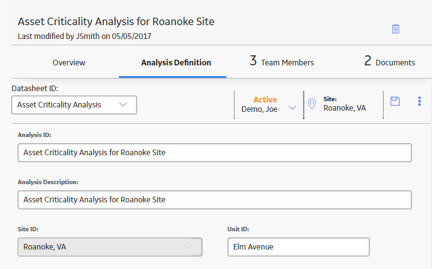
Task: Open the Site ID Roanoke, VA dropdown
Action: click(x=110, y=247)
